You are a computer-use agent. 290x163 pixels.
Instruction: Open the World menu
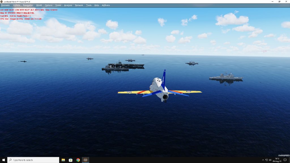(39, 5)
